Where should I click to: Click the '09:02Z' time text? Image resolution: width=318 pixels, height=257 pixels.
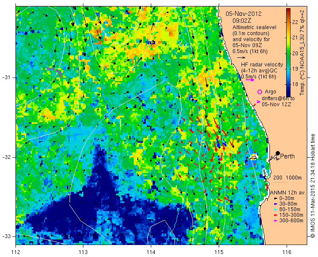tap(242, 21)
